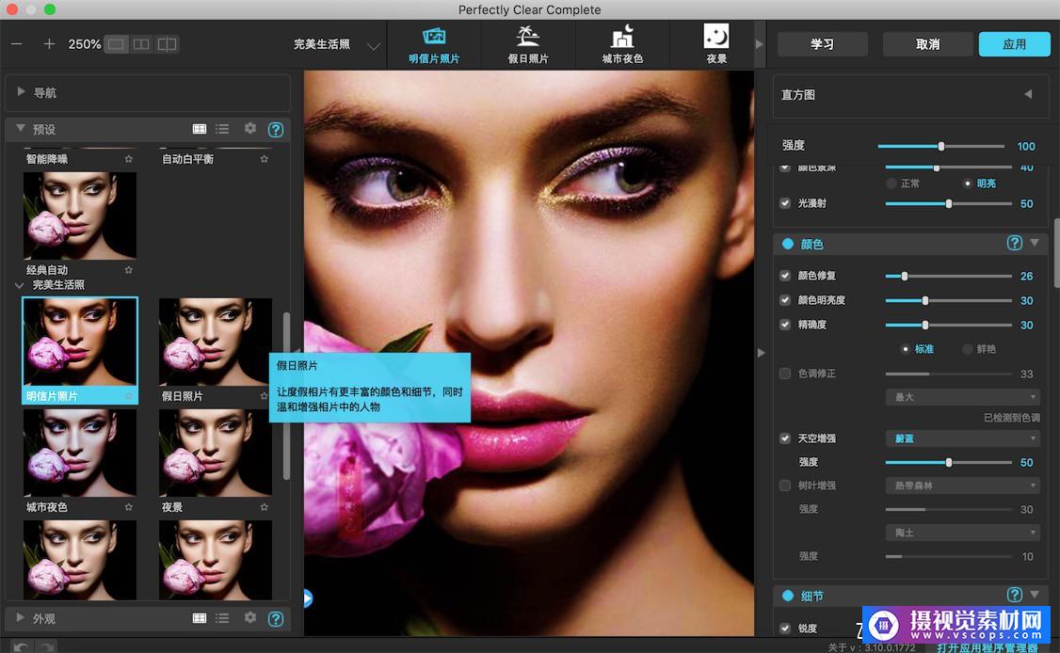The image size is (1060, 653).
Task: Uncheck the 光漫射 checkbox
Action: pyautogui.click(x=785, y=203)
